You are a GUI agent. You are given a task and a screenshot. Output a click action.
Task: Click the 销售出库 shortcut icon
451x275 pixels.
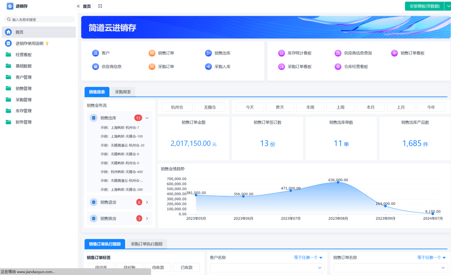(x=208, y=53)
